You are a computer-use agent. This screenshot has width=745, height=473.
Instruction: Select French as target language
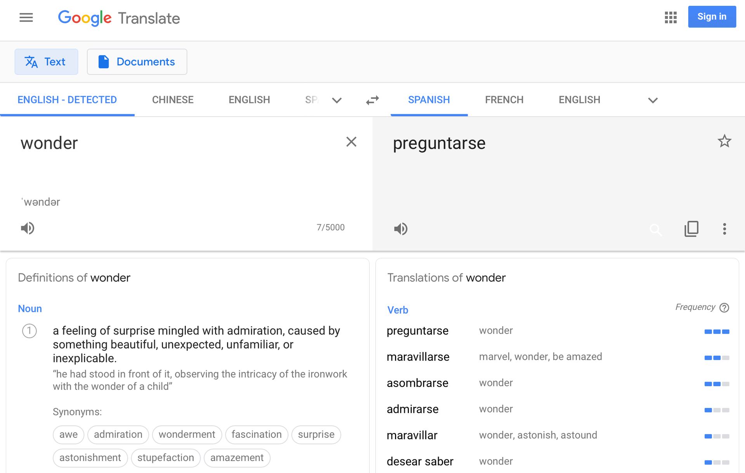[504, 100]
